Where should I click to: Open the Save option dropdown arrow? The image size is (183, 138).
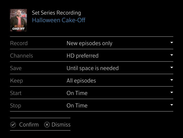[172, 67]
